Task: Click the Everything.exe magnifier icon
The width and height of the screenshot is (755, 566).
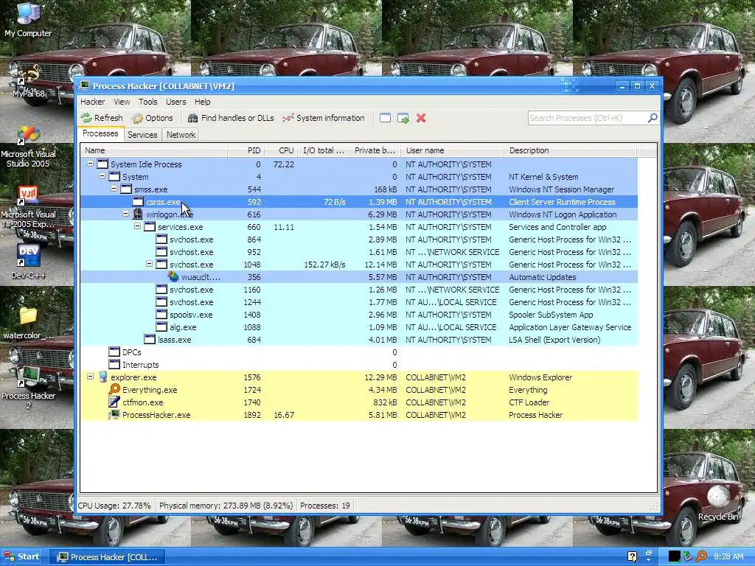Action: click(x=114, y=389)
